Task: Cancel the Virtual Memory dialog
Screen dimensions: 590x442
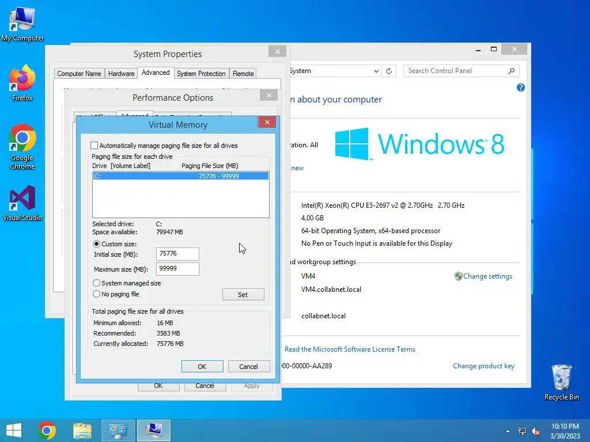Action: pyautogui.click(x=249, y=367)
